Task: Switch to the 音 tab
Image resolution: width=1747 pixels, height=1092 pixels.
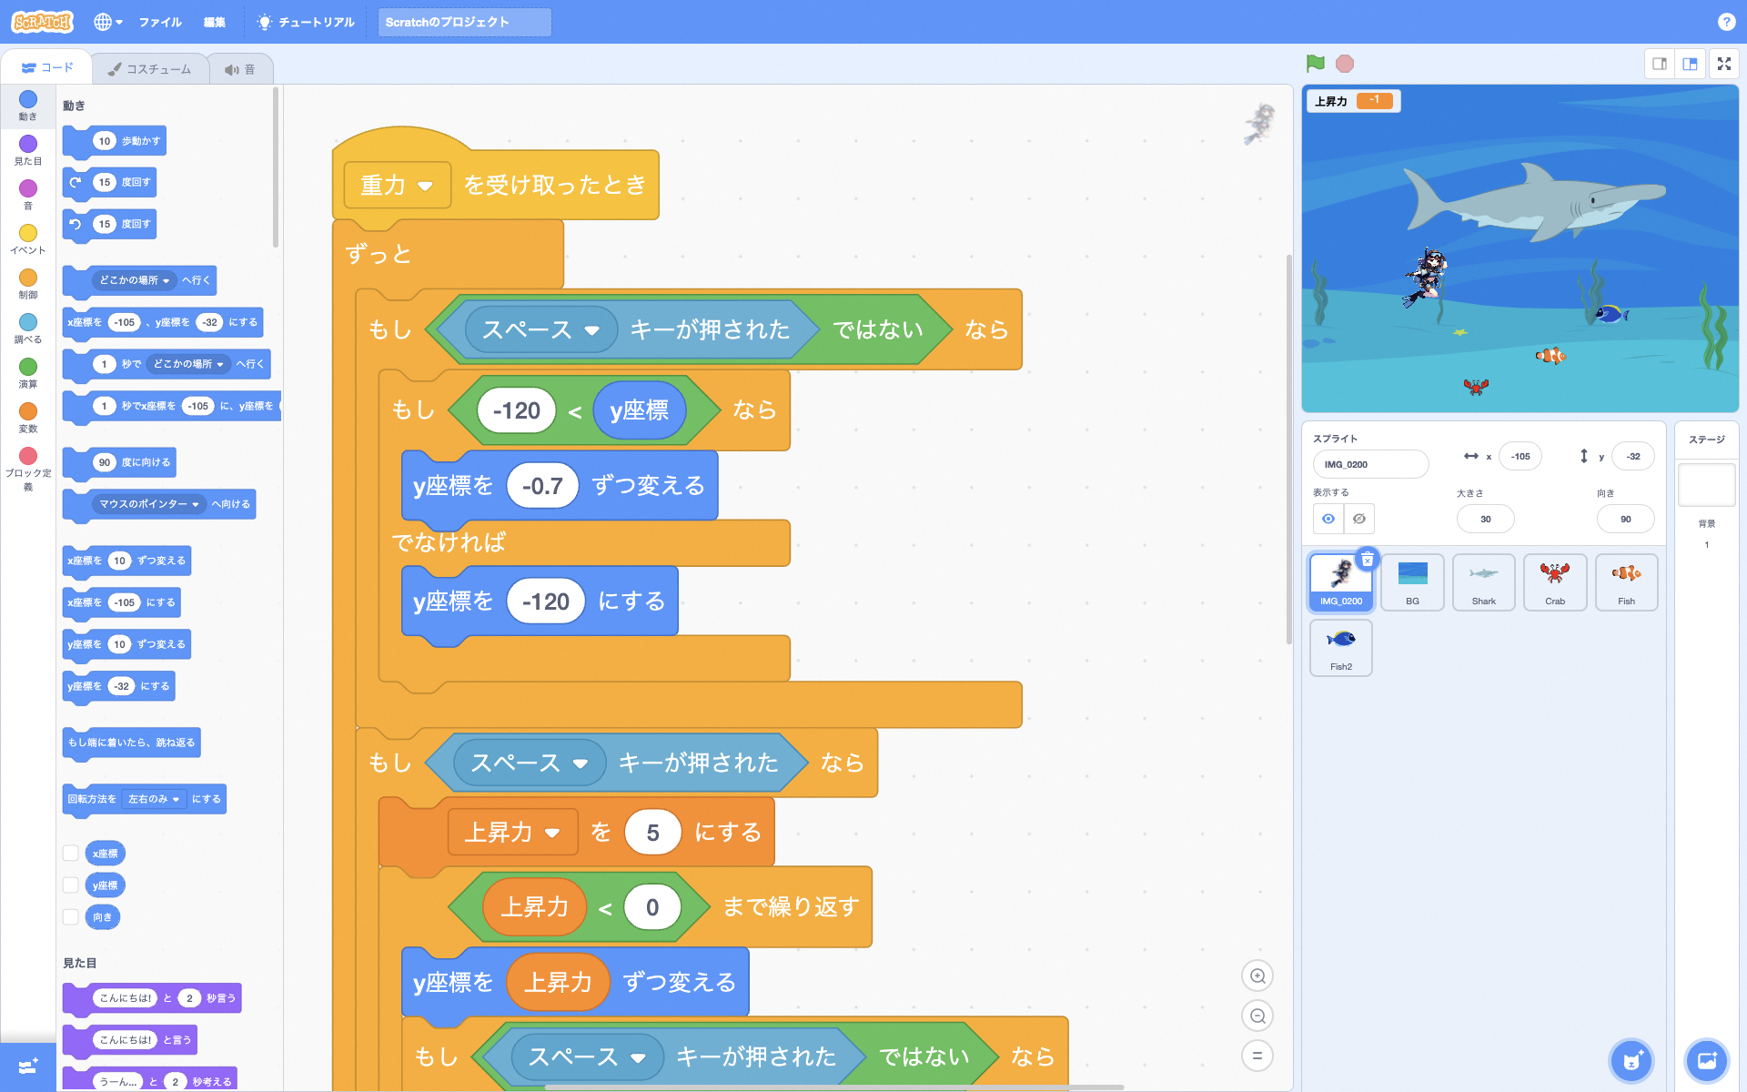Action: click(240, 69)
